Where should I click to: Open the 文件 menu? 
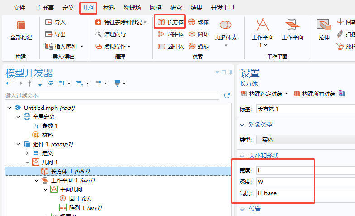(19, 8)
